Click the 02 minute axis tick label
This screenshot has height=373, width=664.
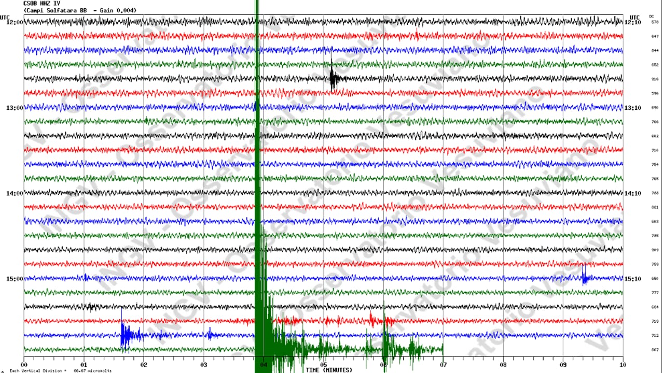[144, 365]
